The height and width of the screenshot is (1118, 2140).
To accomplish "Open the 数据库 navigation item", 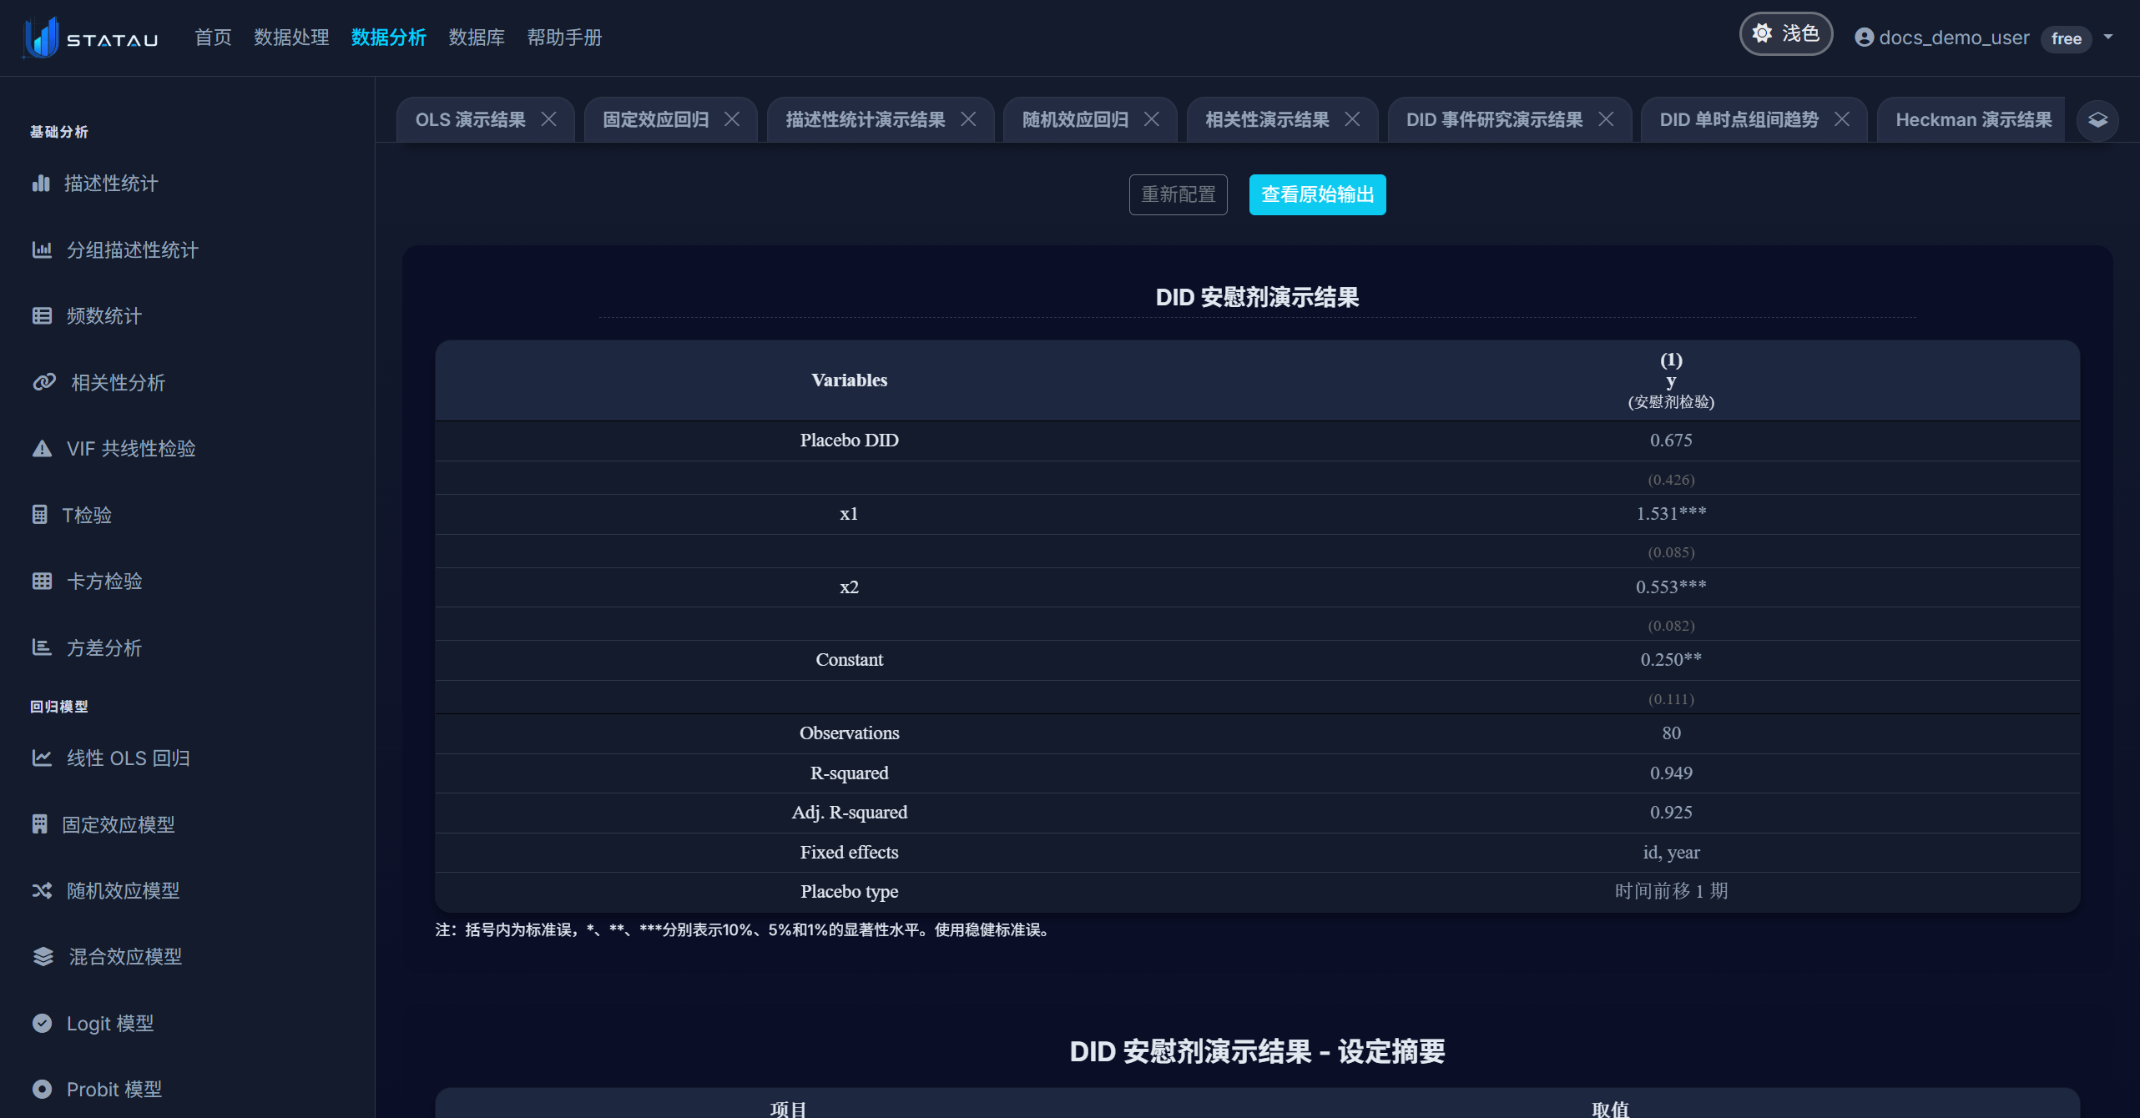I will coord(477,38).
